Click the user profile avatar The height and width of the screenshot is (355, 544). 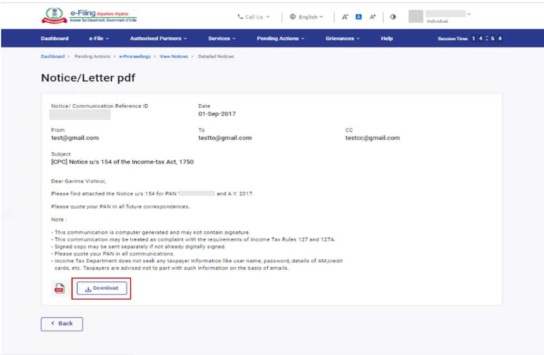point(415,16)
